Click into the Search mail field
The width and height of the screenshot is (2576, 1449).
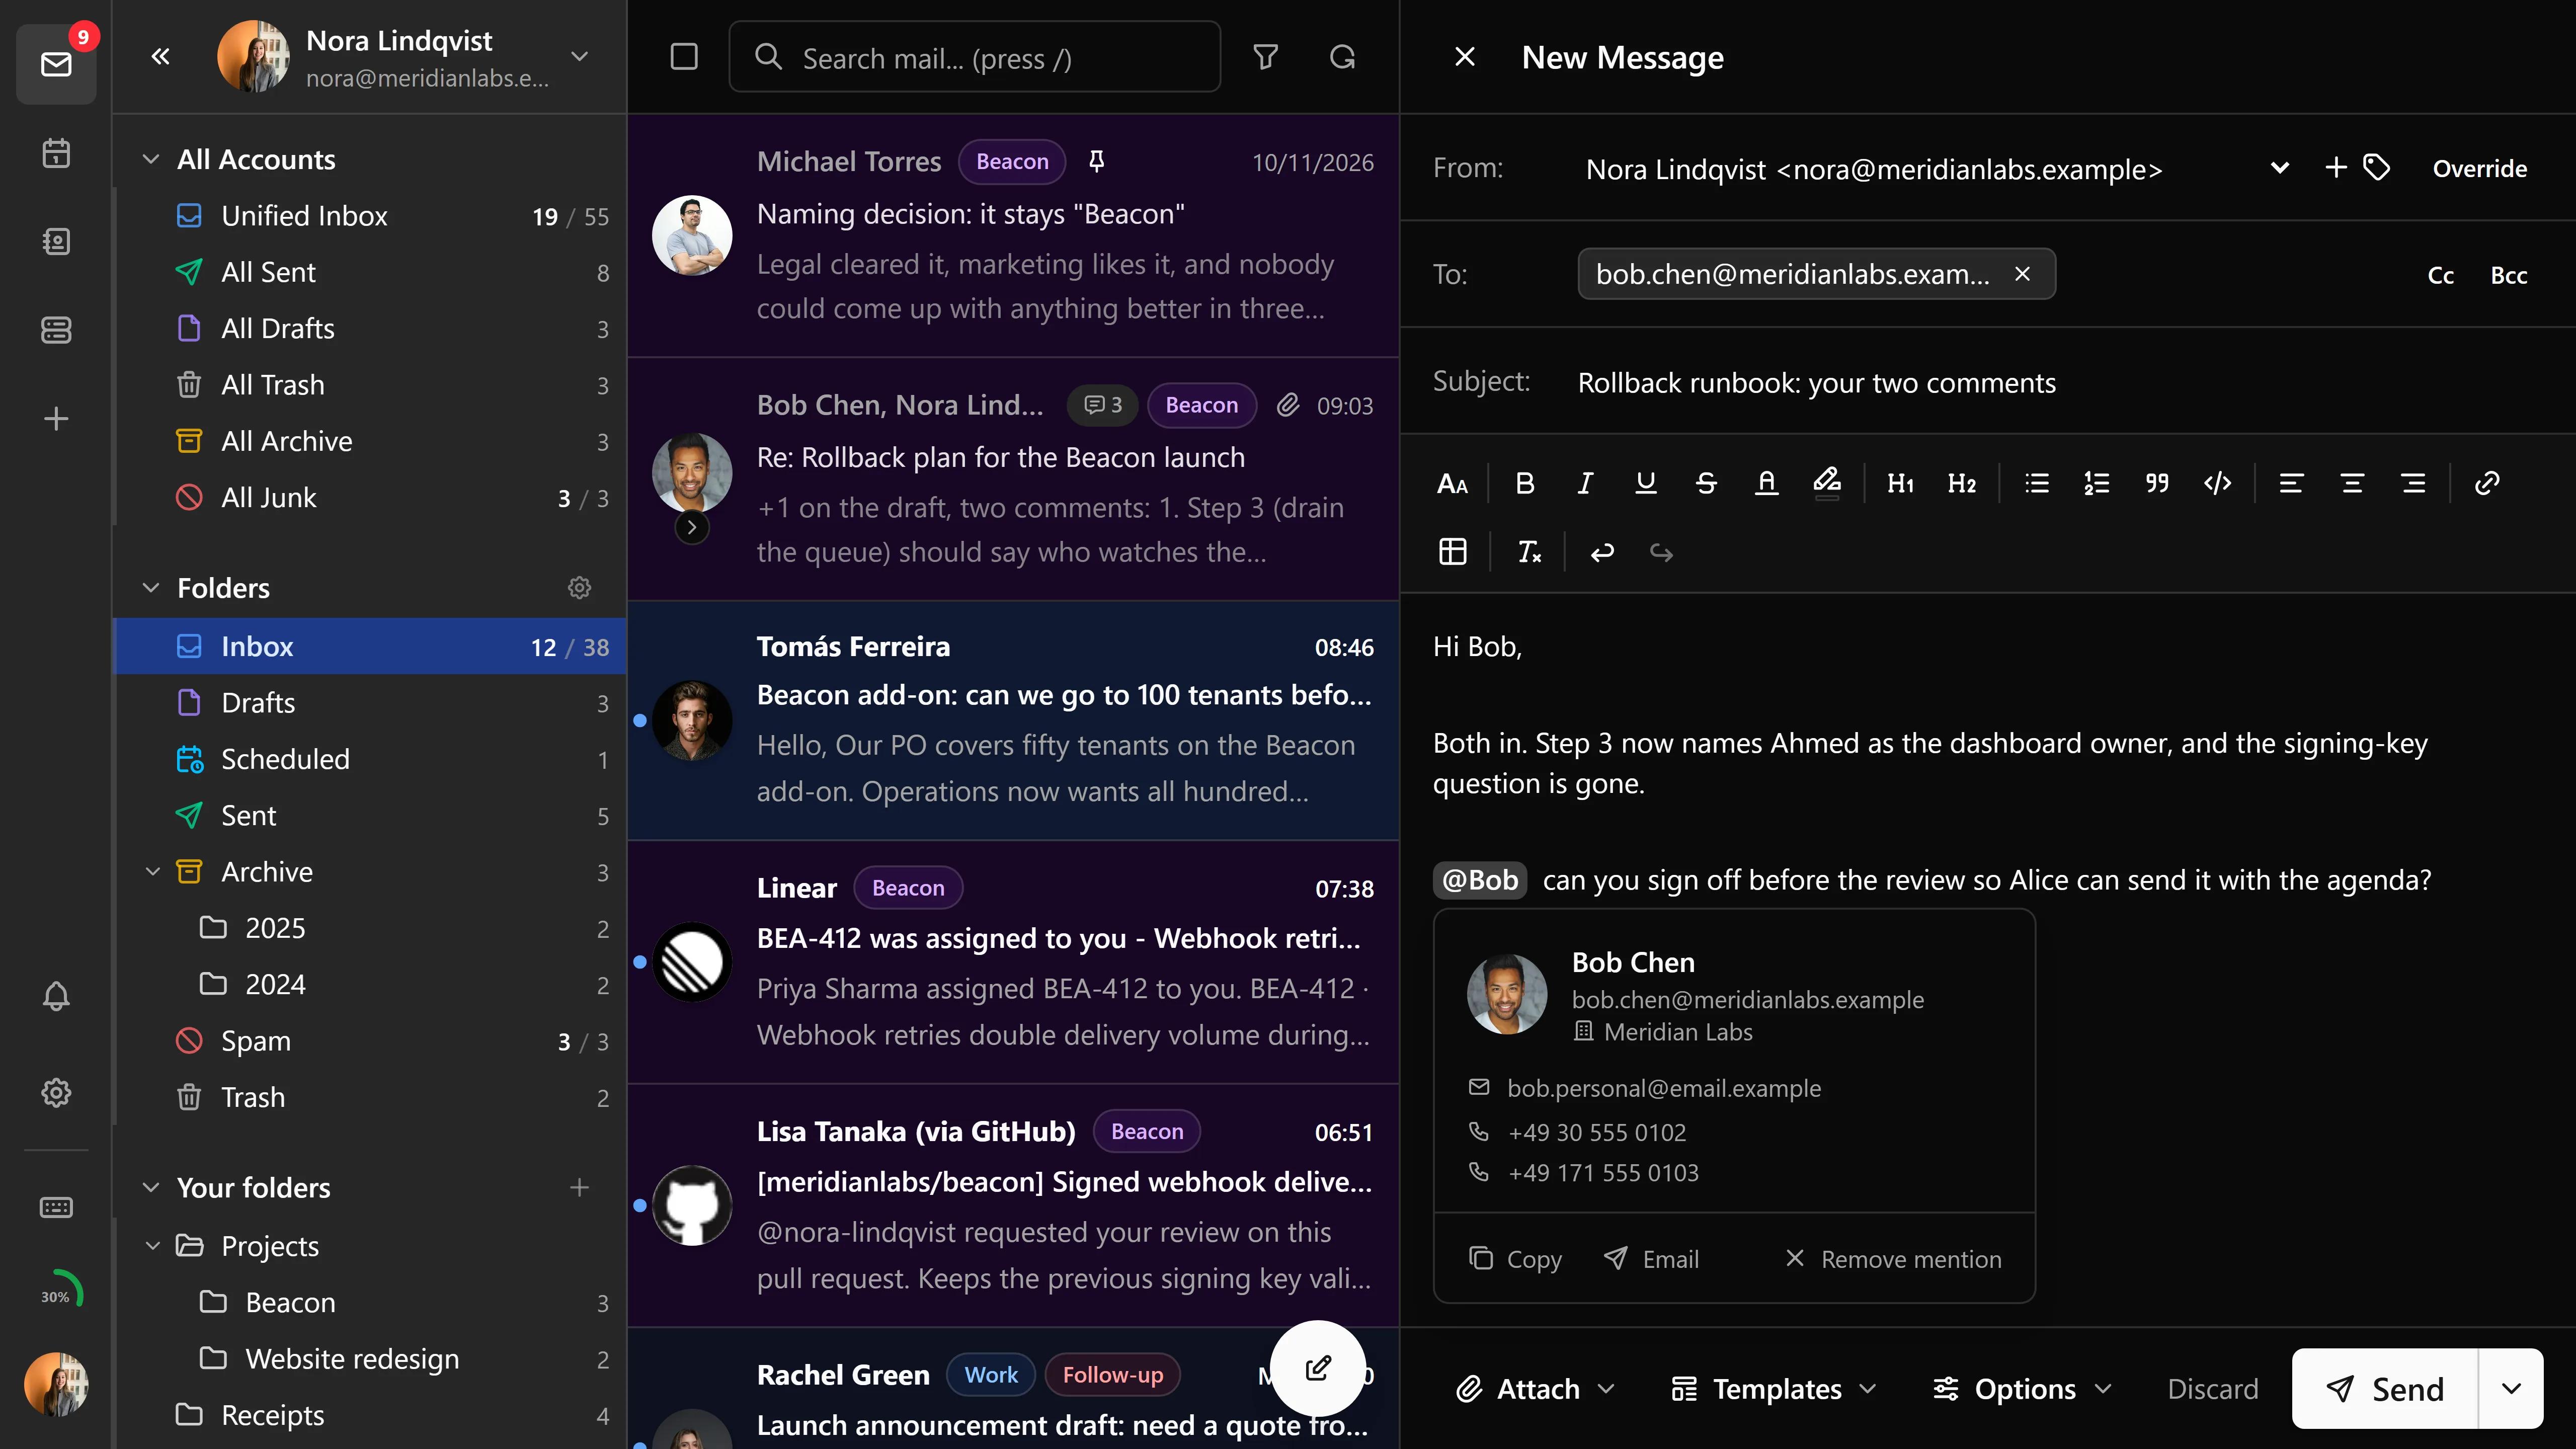pyautogui.click(x=975, y=57)
